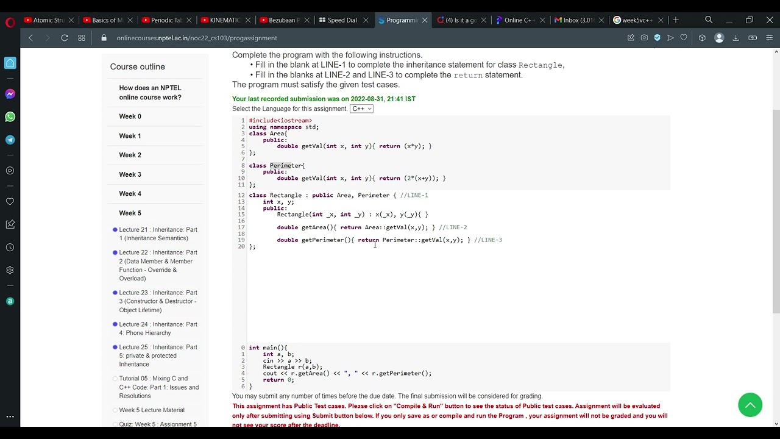Open Week 5 Lecture Material

[x=152, y=410]
